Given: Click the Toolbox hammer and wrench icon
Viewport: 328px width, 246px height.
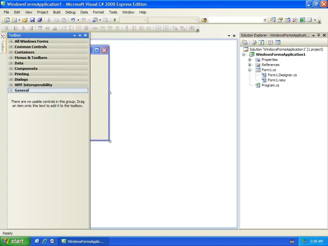Looking at the screenshot, I should [295, 20].
